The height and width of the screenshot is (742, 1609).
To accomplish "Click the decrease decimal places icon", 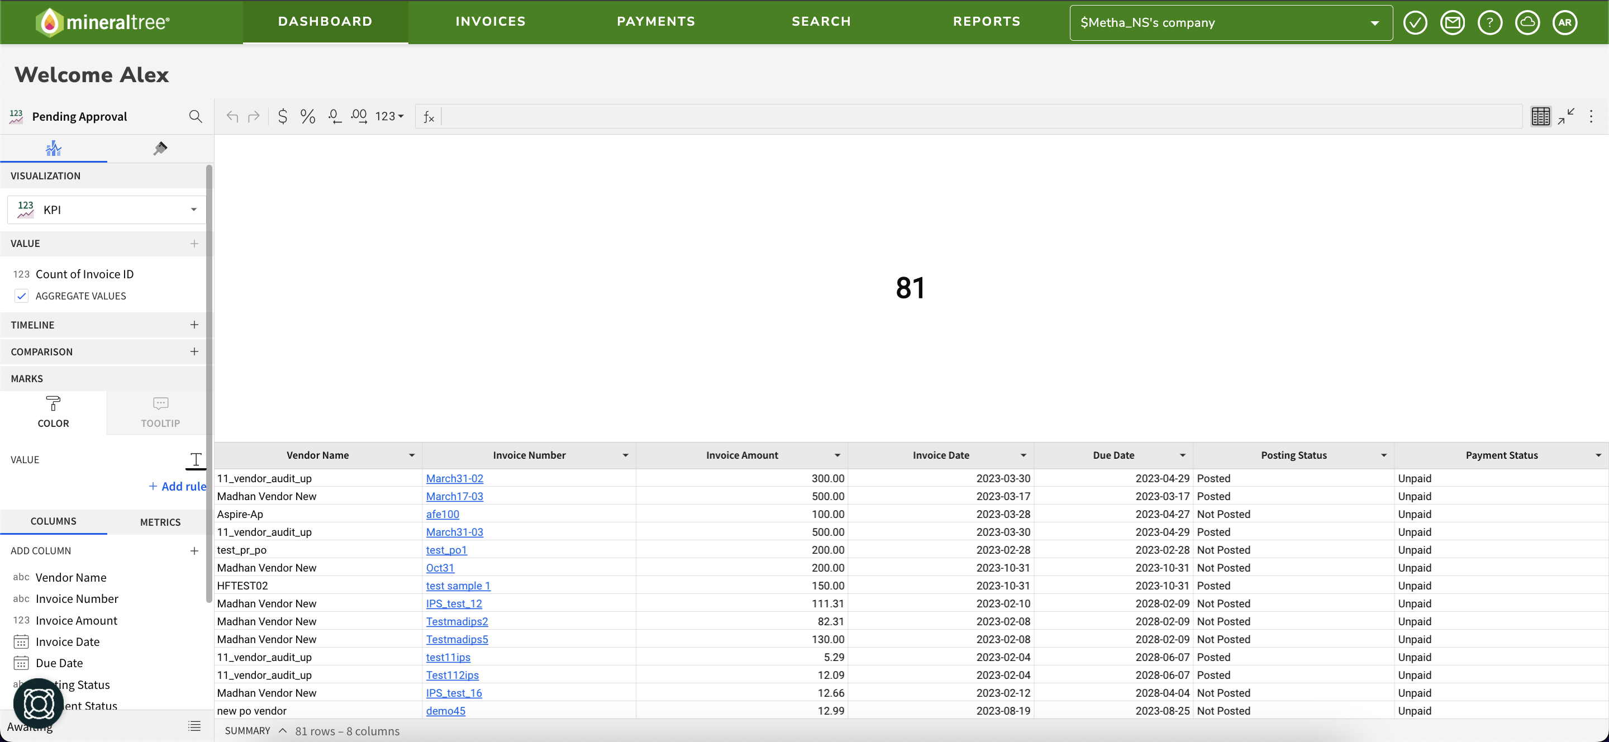I will pyautogui.click(x=334, y=116).
